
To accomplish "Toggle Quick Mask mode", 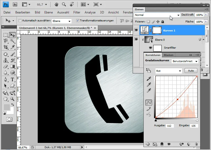I will pos(9,119).
